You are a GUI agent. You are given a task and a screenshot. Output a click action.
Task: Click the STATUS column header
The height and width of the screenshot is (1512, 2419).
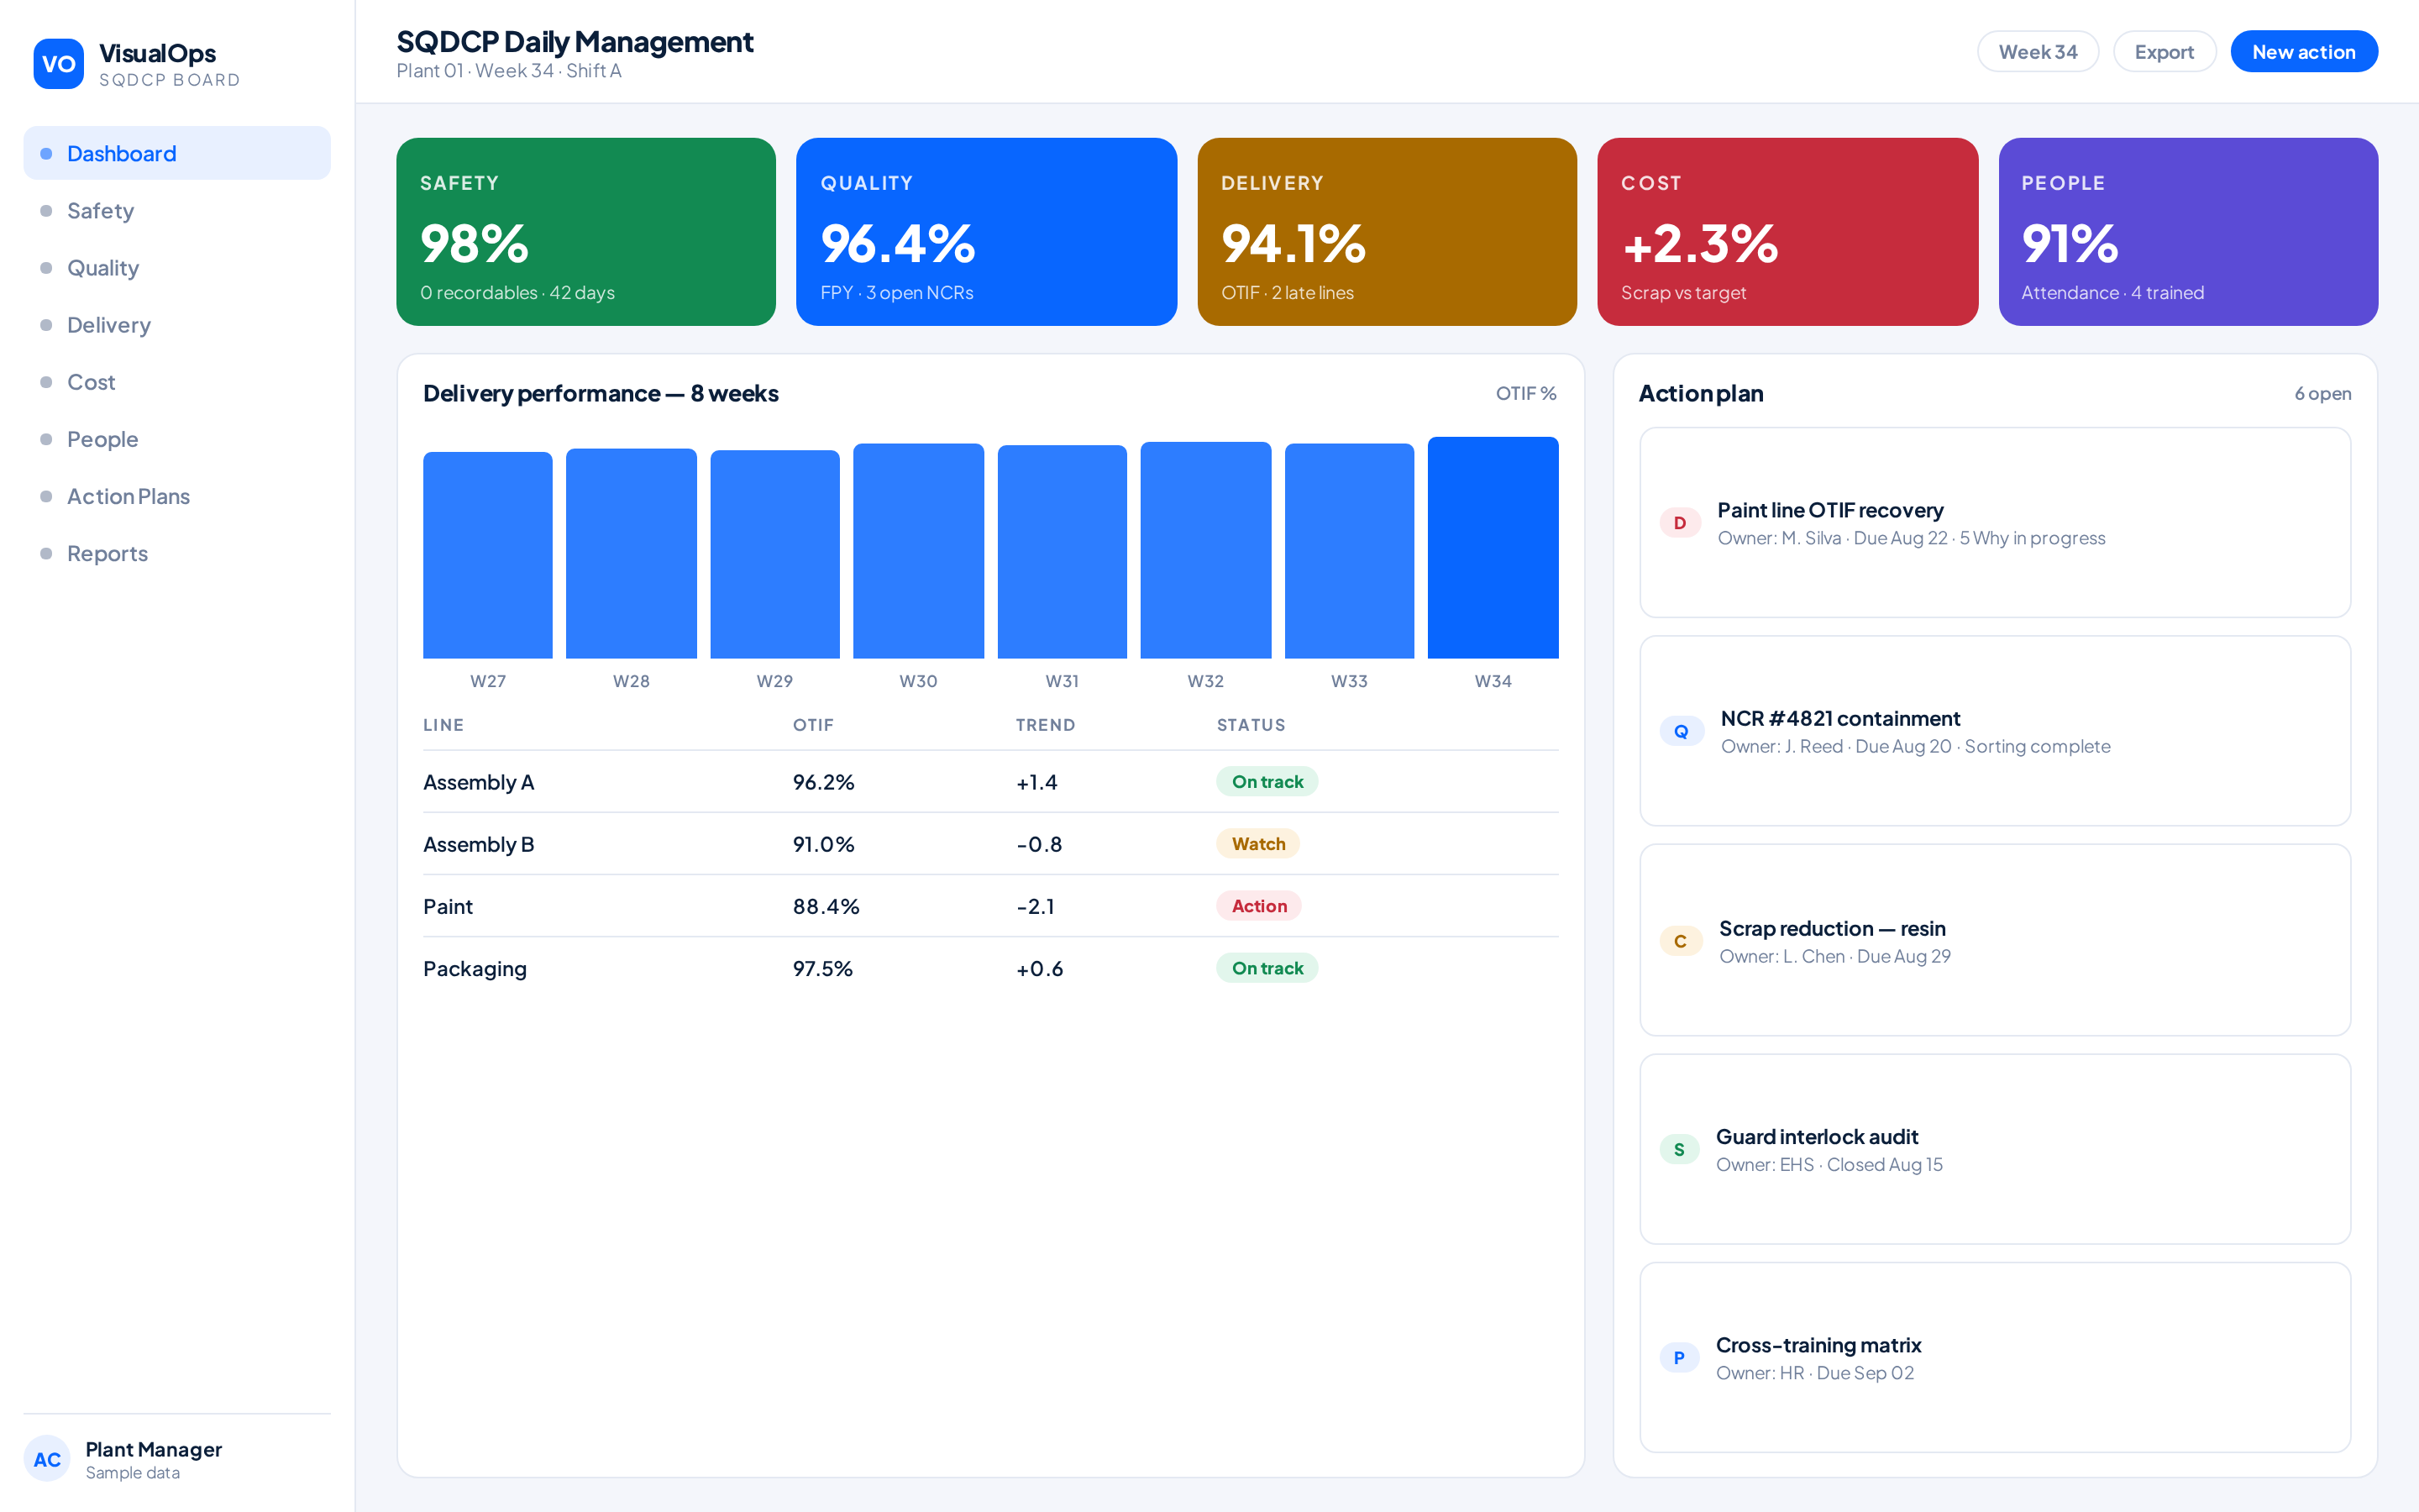1251,725
